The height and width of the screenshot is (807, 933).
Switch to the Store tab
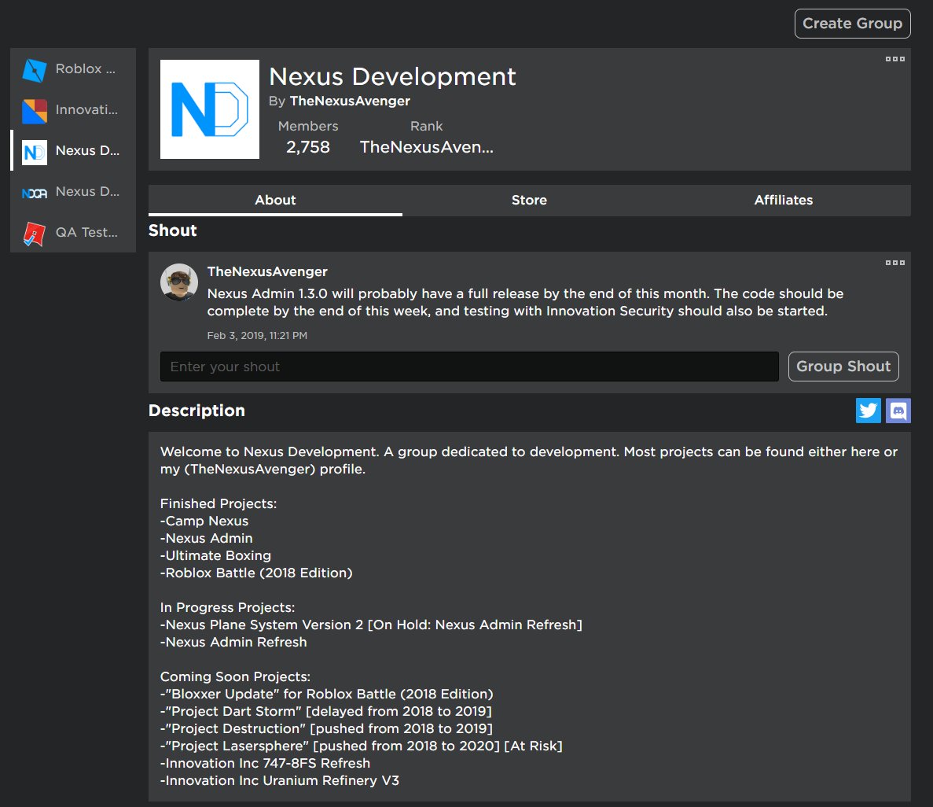pos(529,200)
